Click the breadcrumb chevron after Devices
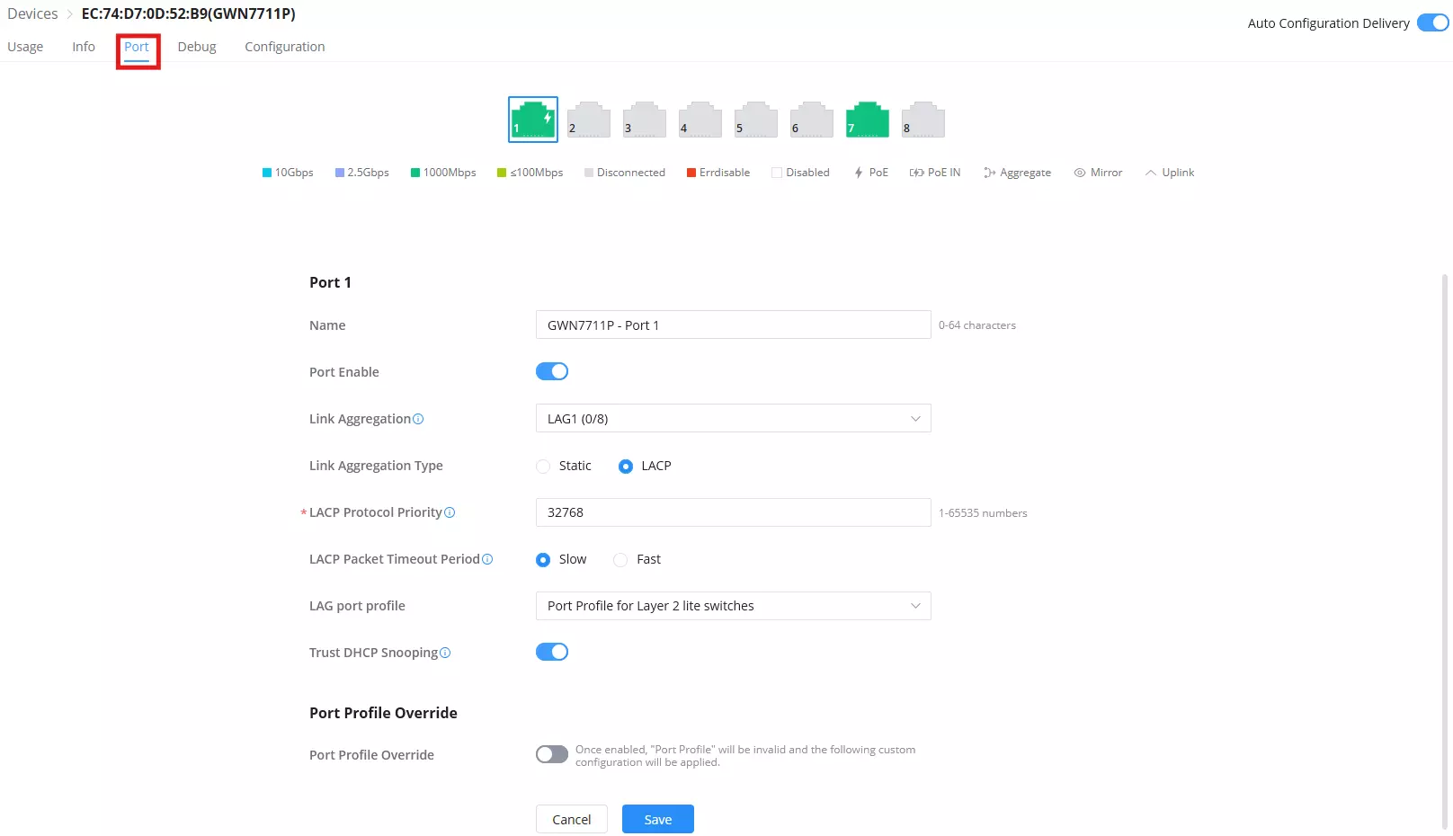This screenshot has width=1453, height=836. [x=70, y=14]
